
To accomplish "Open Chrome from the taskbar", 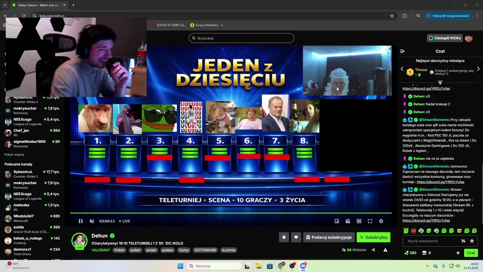I will 281,266.
